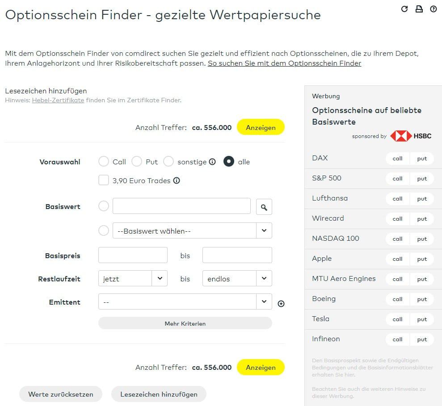
Task: Open info about 3,90 Euro Trades
Action: pos(176,180)
